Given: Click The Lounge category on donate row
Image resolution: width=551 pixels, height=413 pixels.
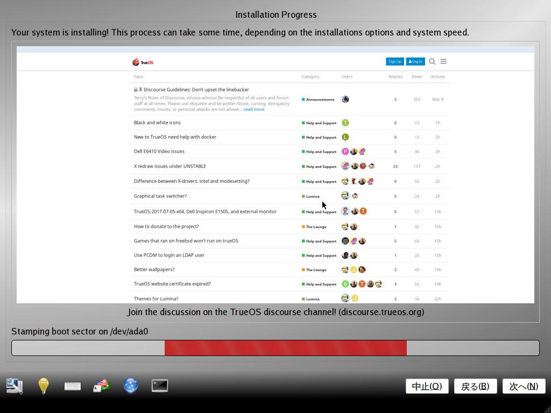Looking at the screenshot, I should (314, 227).
